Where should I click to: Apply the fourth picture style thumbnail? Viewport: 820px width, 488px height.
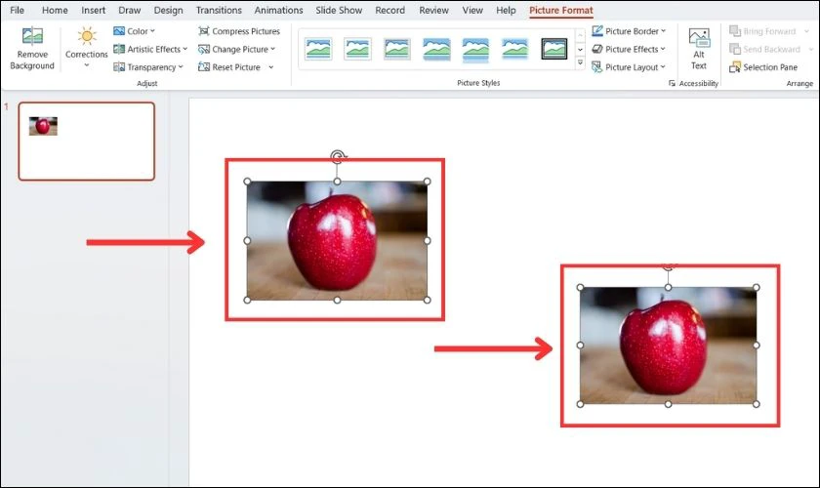[436, 49]
